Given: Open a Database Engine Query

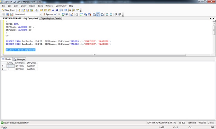Looking at the screenshot, I should point(19,10).
